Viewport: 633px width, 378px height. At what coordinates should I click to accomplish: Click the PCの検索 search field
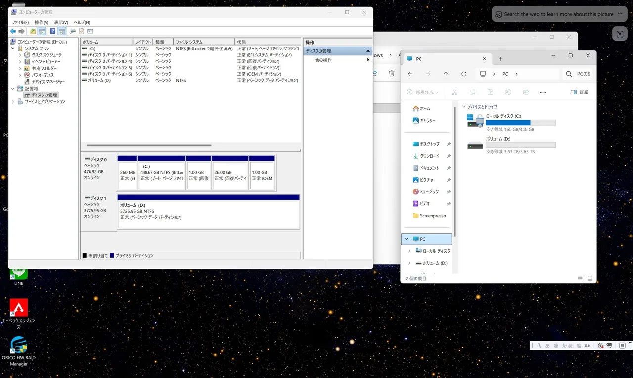point(578,74)
